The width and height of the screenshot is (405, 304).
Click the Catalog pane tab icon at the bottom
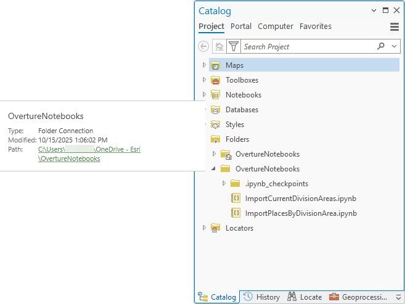tap(203, 297)
